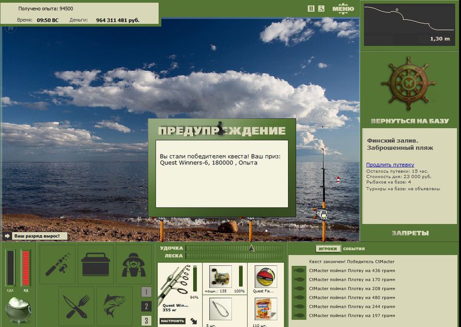This screenshot has height=327, width=461.
Task: Click the icon beside the pause button
Action: (x=322, y=9)
